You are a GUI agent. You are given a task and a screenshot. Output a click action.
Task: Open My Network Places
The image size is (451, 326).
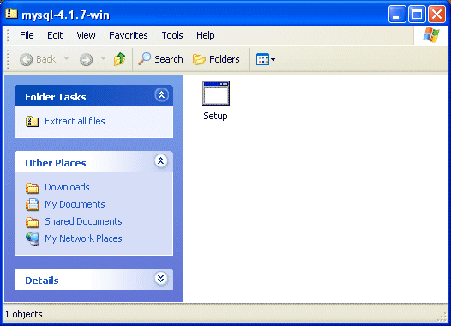[83, 238]
